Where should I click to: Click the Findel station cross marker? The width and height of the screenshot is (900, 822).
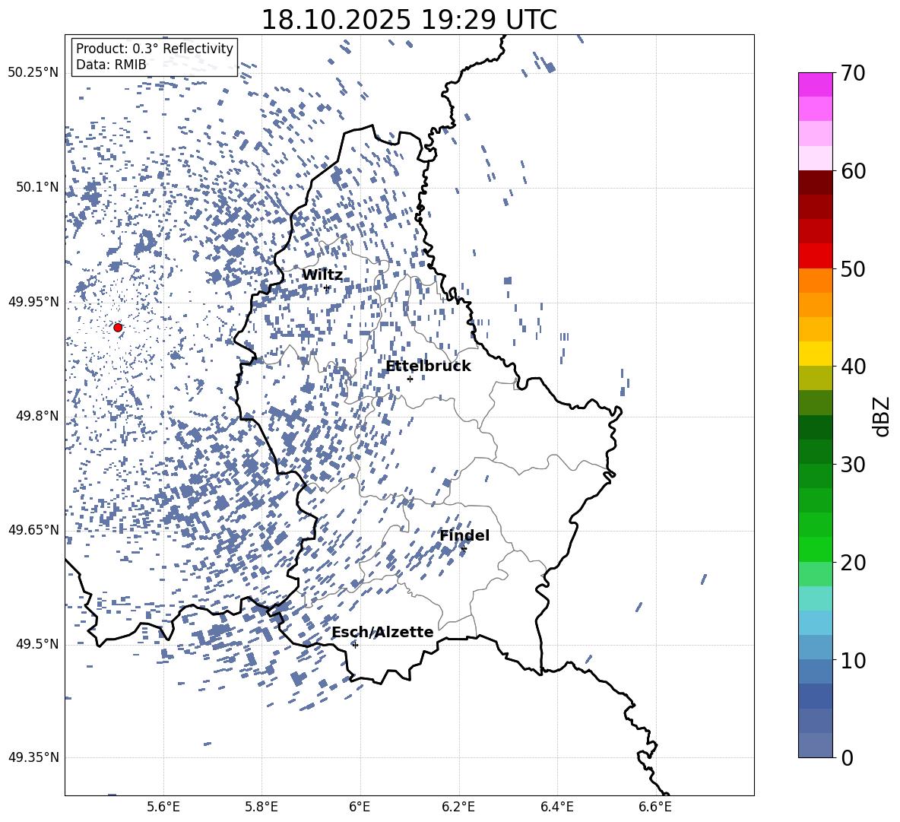[464, 549]
